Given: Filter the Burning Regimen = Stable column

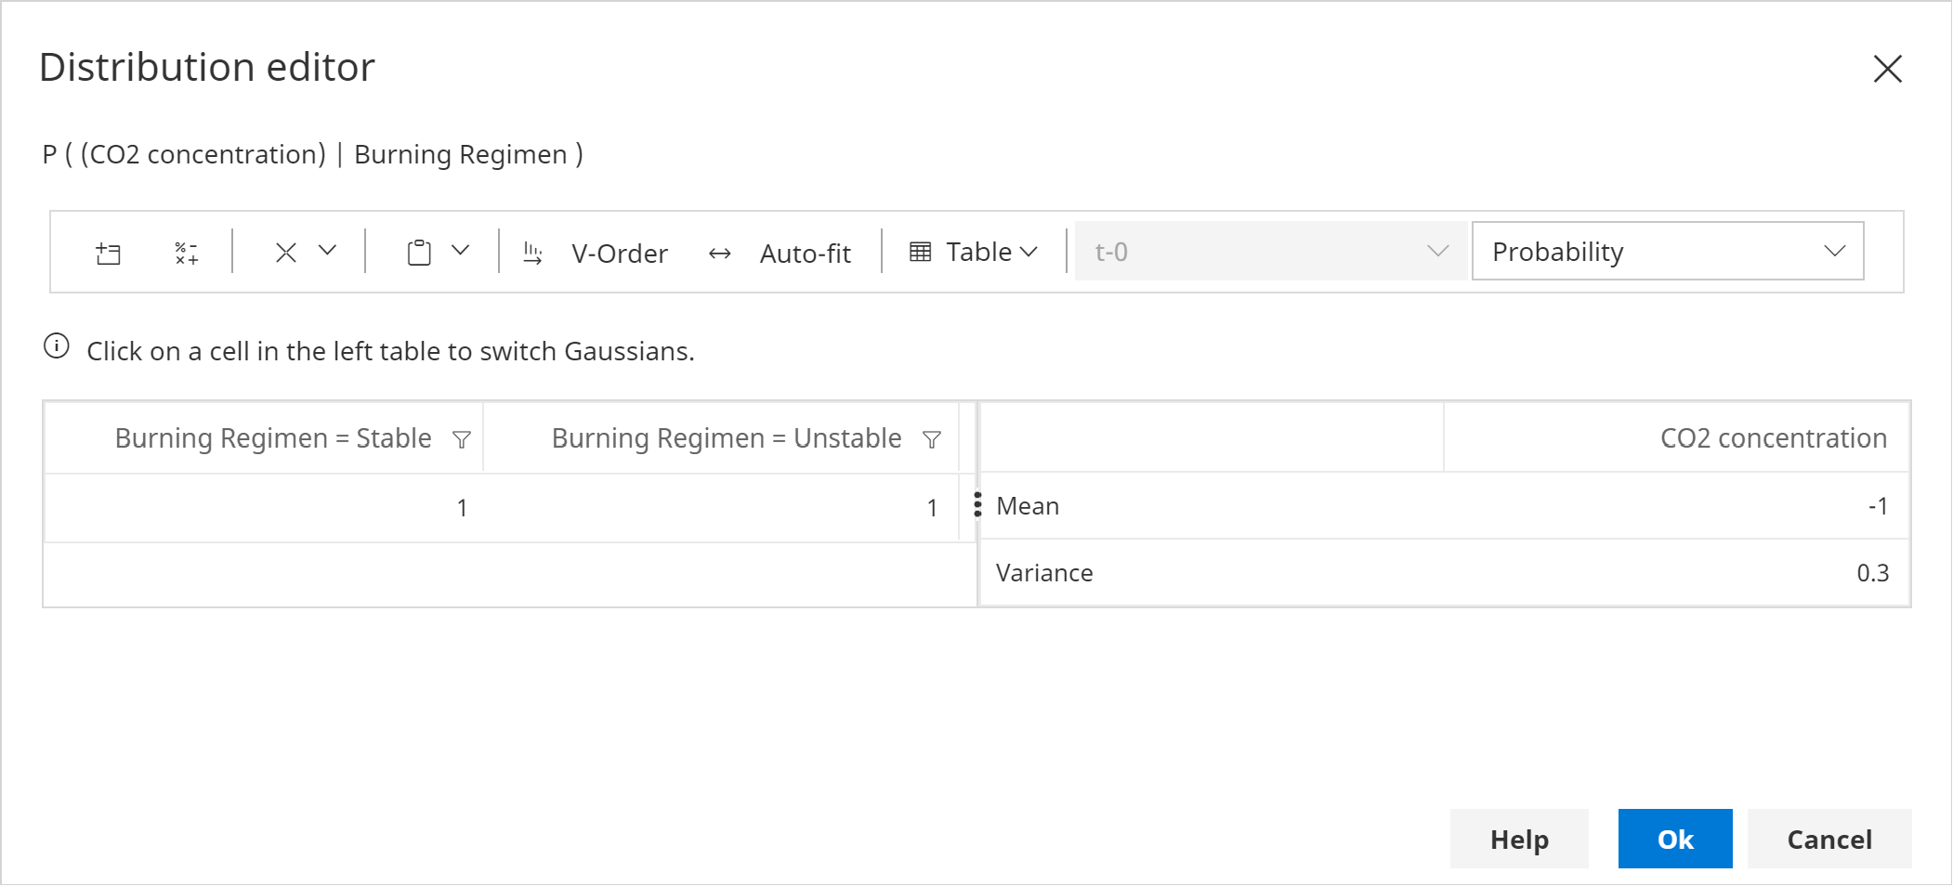Looking at the screenshot, I should point(461,439).
